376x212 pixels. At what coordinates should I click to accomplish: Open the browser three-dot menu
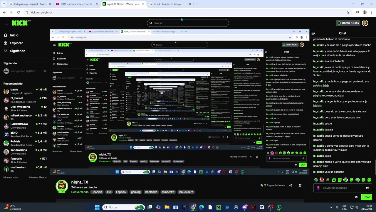tap(372, 12)
